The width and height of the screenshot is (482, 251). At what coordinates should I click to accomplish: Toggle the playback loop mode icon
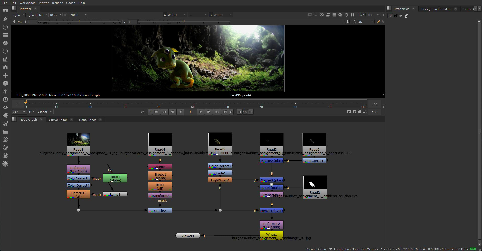click(x=143, y=112)
